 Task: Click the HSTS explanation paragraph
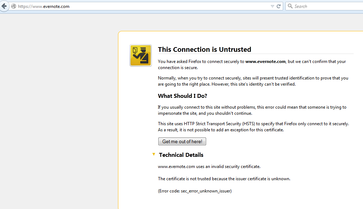click(x=253, y=127)
